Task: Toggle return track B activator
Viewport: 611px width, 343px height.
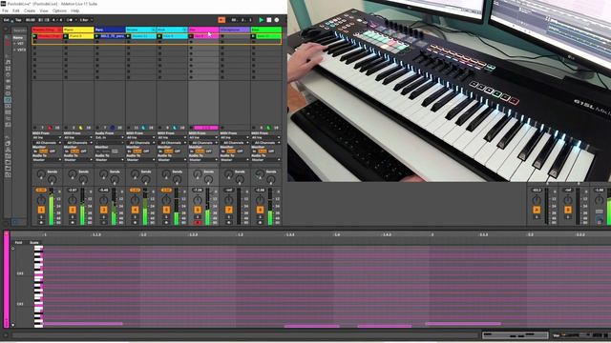Action: (x=568, y=210)
